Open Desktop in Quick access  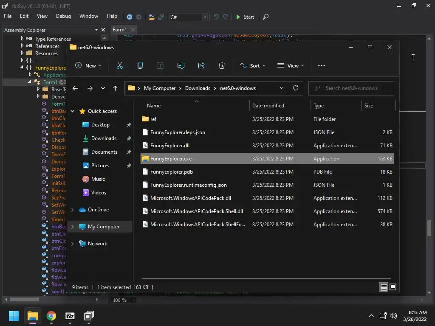[100, 125]
